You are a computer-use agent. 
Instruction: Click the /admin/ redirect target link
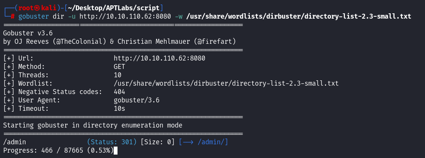(x=213, y=142)
